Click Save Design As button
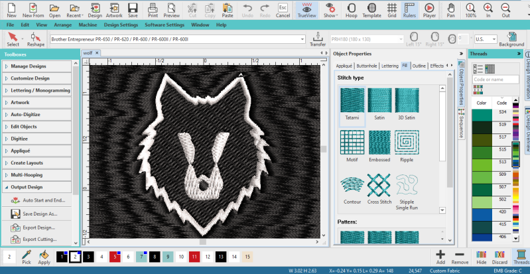530x274 pixels. (x=40, y=214)
